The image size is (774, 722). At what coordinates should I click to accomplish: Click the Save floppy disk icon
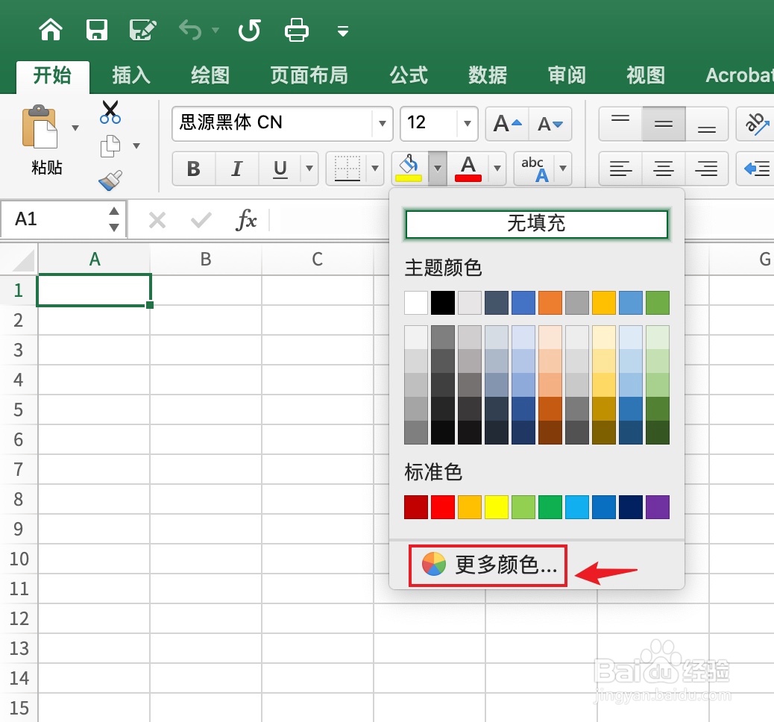click(97, 30)
